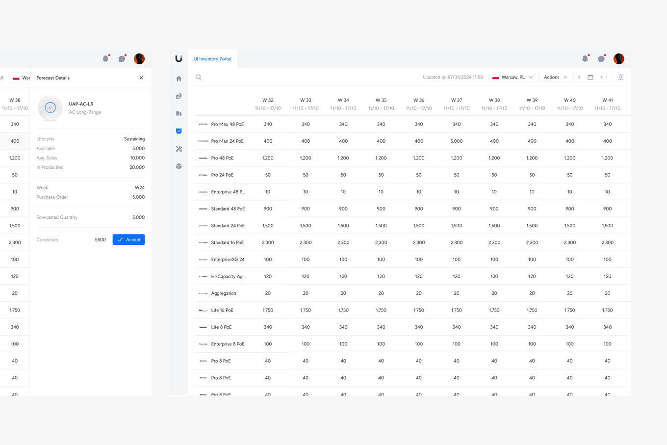The image size is (667, 445).
Task: Open chat messages icon above Forecast Details panel
Action: pos(122,59)
